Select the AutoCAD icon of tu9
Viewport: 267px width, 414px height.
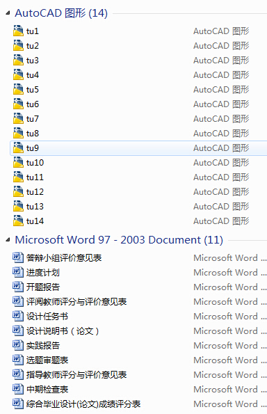point(18,148)
